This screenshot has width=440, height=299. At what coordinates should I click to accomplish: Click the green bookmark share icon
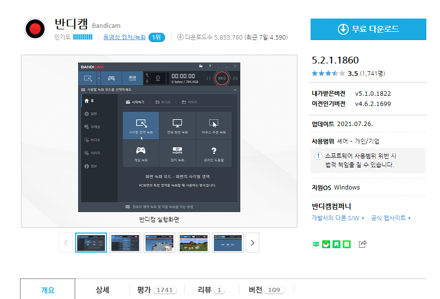[x=336, y=244]
